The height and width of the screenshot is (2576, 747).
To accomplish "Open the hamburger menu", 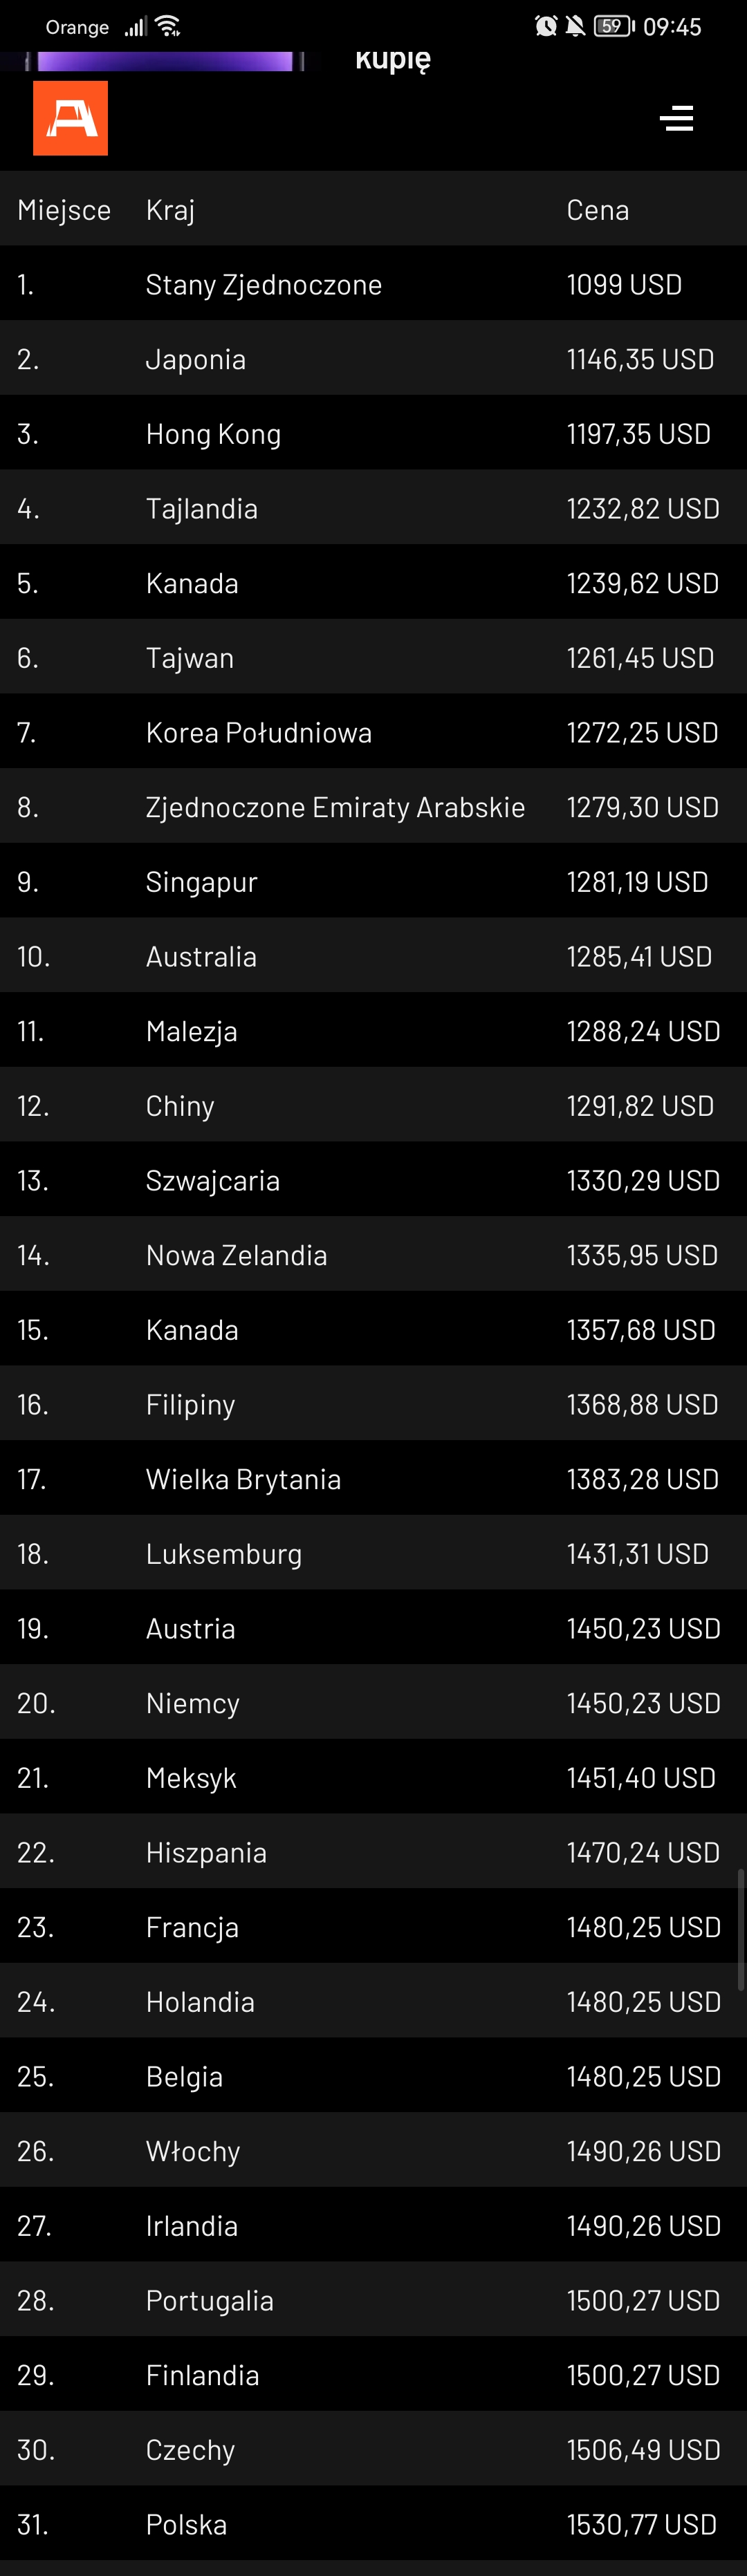I will [676, 118].
